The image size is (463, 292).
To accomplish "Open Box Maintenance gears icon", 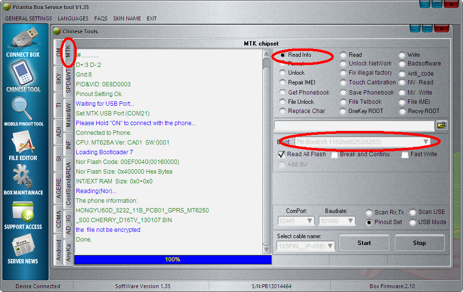I will coord(23,177).
